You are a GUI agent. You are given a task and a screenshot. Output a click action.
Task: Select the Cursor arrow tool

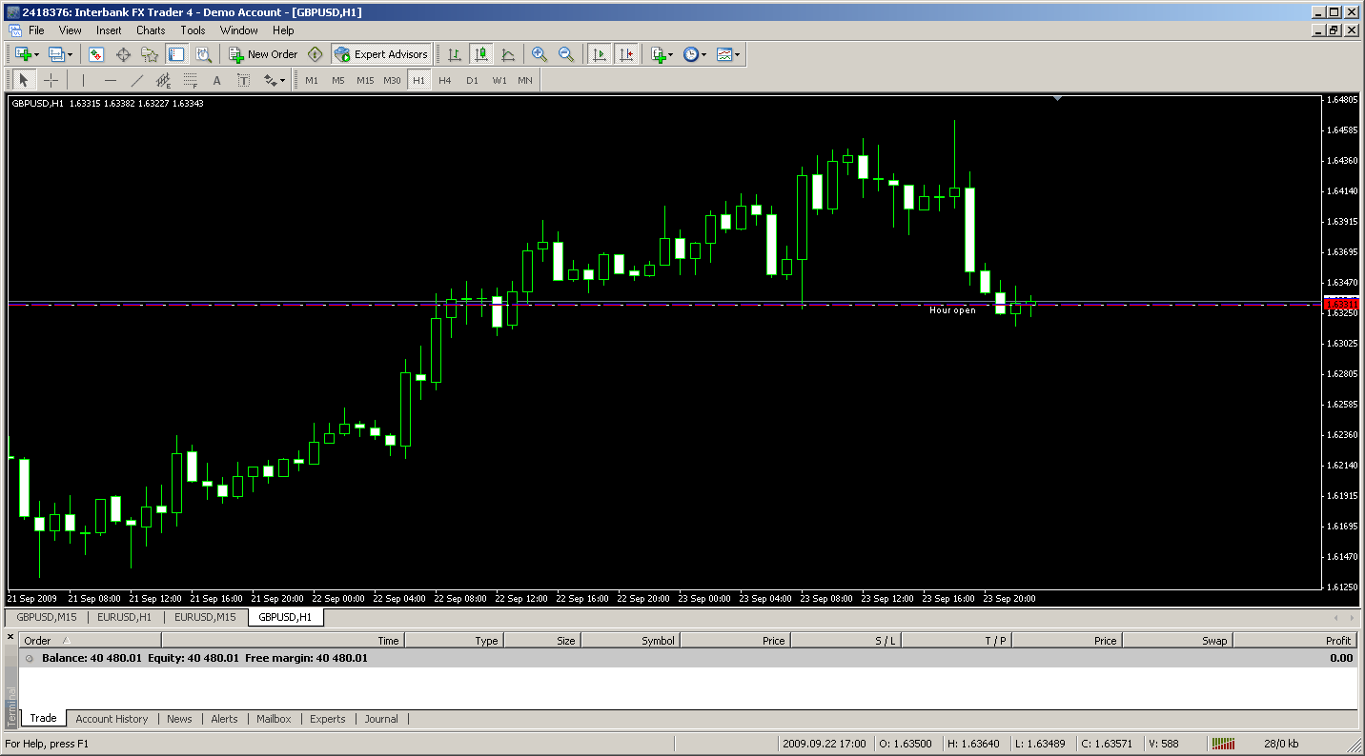[x=24, y=81]
